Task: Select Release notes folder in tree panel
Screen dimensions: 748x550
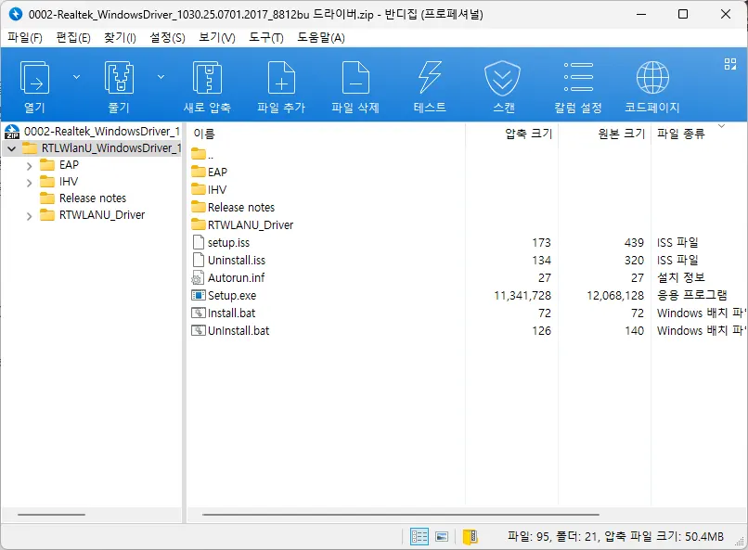Action: coord(84,198)
